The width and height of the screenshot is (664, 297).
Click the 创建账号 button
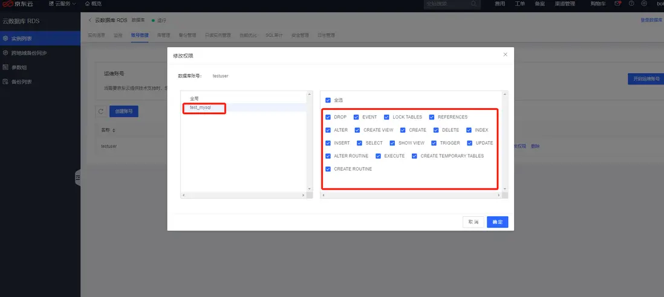pos(123,112)
